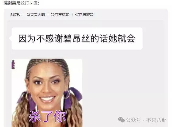The height and width of the screenshot is (127, 172).
Task: Open the meme photo with braided pigtails
Action: [x=47, y=93]
